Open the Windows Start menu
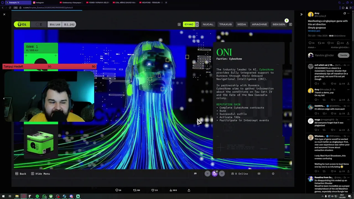 click(3, 196)
